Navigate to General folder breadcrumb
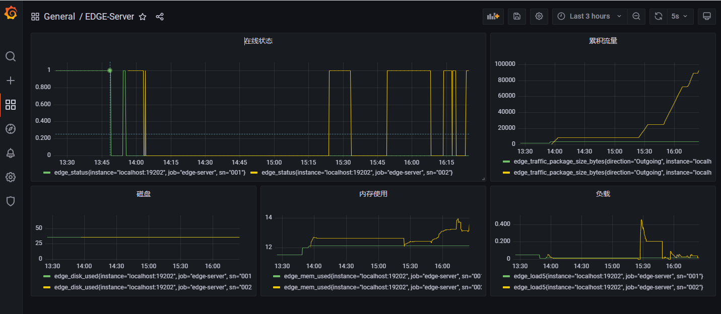 59,17
